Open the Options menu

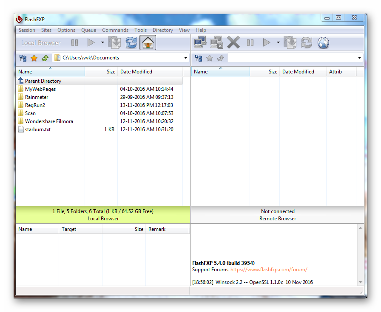(66, 30)
